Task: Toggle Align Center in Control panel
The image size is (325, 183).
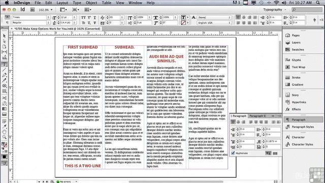Action: (x=244, y=17)
